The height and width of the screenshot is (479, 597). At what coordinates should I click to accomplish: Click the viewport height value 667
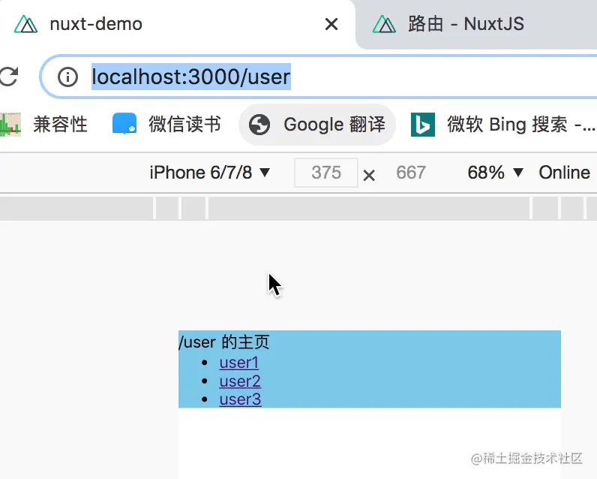pos(411,173)
